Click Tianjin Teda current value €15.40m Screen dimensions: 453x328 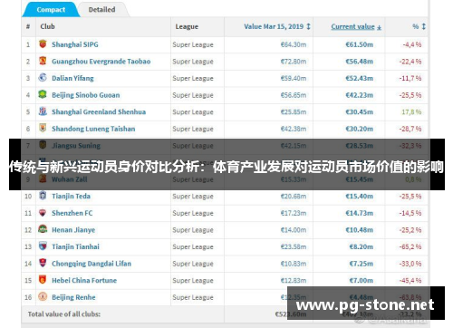pos(359,197)
